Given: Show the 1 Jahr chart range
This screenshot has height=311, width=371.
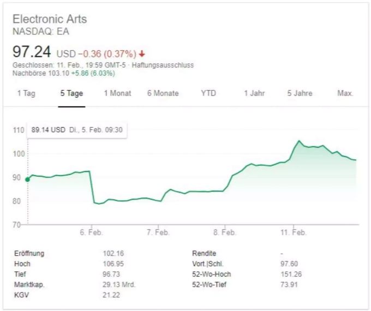Looking at the screenshot, I should [254, 93].
